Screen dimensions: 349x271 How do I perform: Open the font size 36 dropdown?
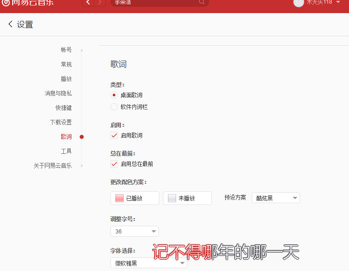(134, 231)
